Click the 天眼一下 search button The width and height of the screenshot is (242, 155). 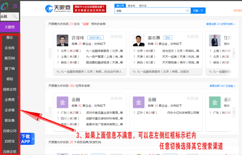tap(198, 10)
